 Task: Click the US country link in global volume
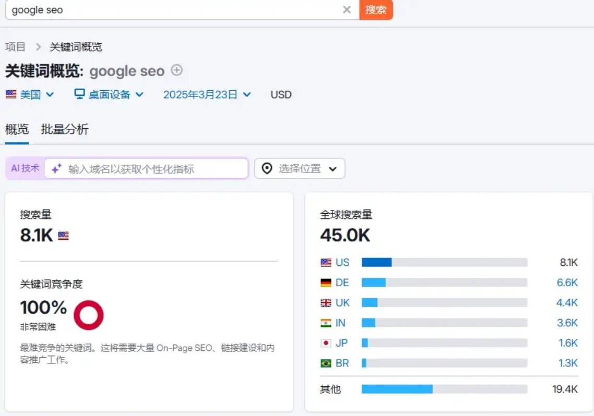coord(342,262)
